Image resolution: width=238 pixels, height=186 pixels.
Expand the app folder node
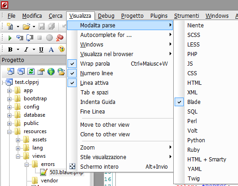9,91
